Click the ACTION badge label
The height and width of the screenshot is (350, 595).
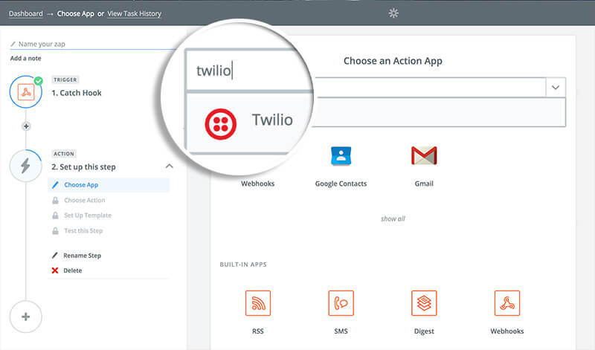click(64, 154)
